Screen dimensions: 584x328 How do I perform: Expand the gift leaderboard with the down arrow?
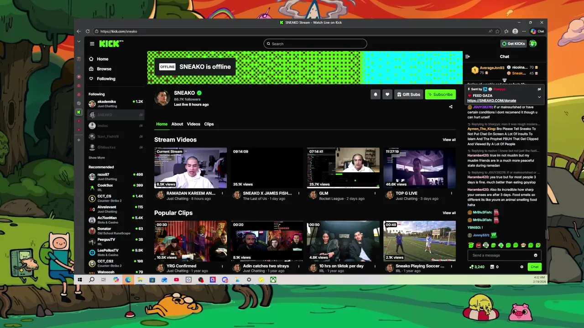(505, 80)
